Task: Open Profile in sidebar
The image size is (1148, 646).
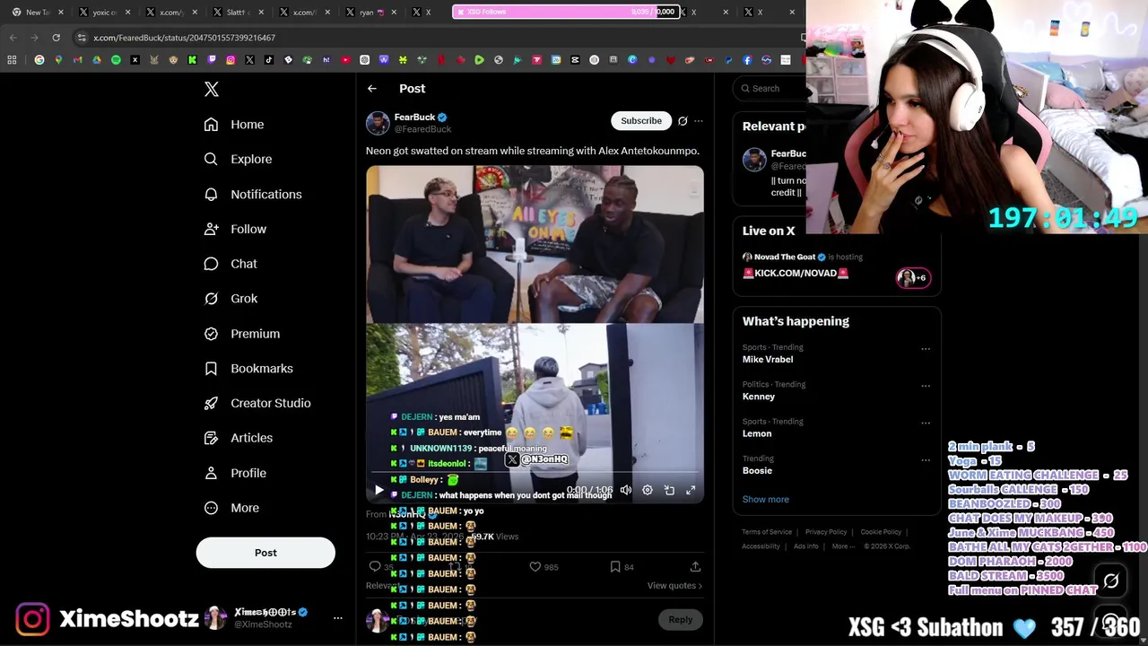Action: [235, 473]
